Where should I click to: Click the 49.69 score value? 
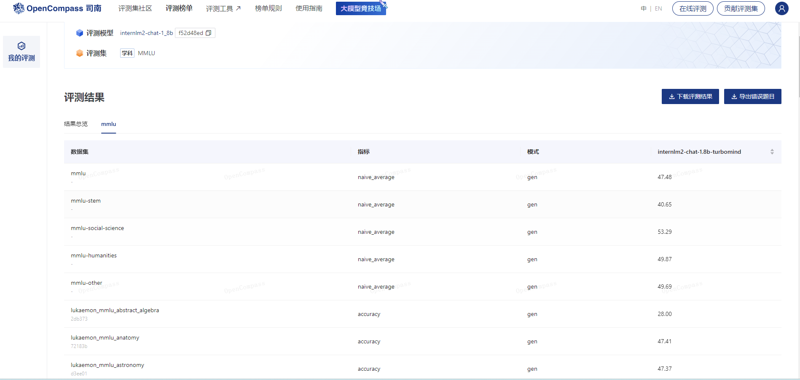point(665,286)
